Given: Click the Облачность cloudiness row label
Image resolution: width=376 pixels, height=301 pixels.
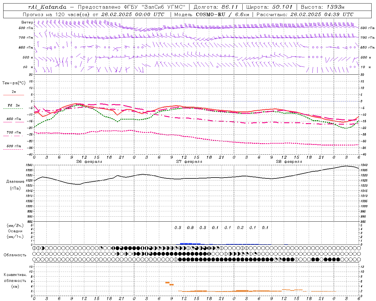Looking at the screenshot, I should coord(15,255).
